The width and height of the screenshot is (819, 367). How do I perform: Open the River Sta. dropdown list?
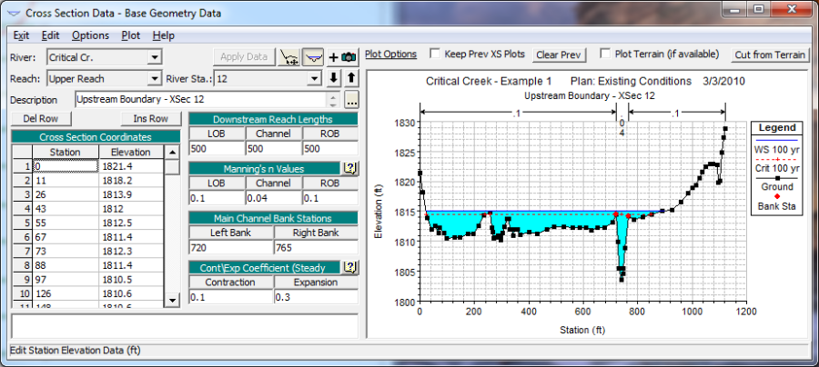pyautogui.click(x=314, y=79)
